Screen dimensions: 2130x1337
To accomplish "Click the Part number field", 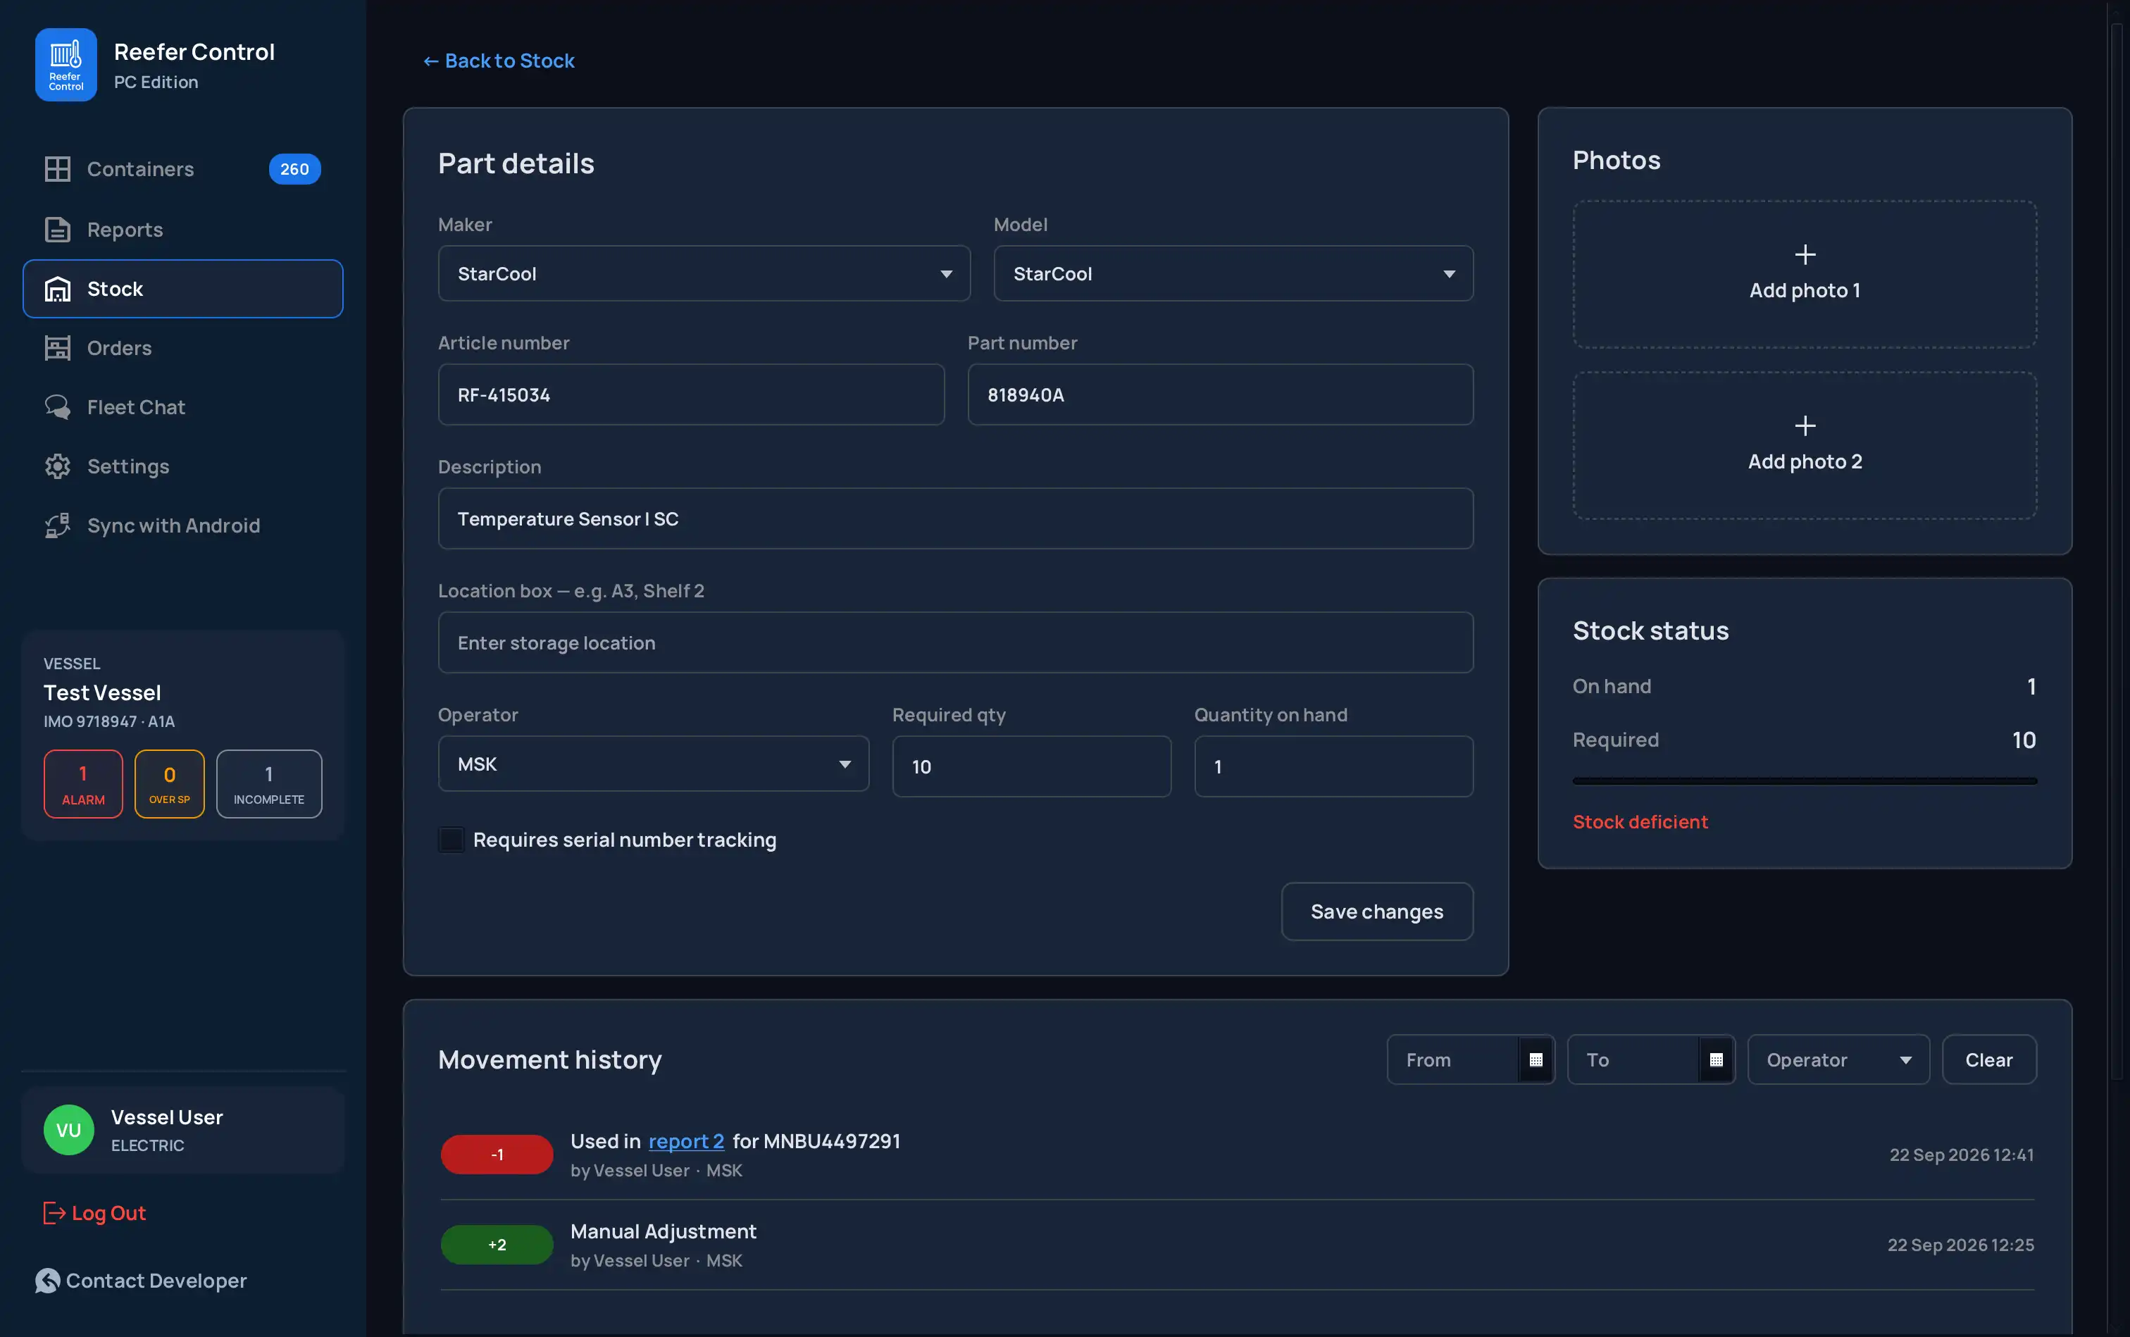I will tap(1220, 394).
